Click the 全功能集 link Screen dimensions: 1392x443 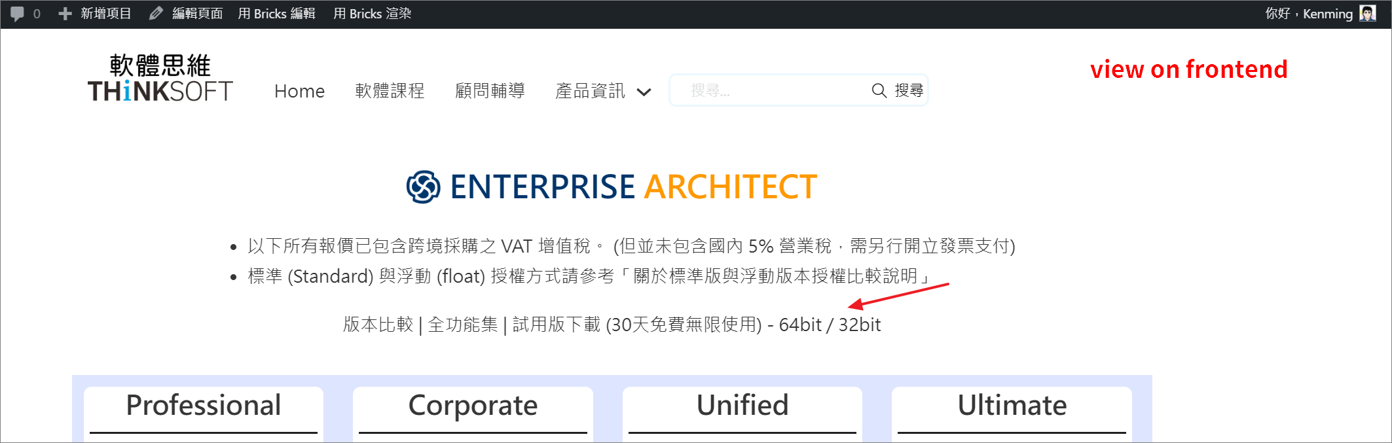(462, 325)
